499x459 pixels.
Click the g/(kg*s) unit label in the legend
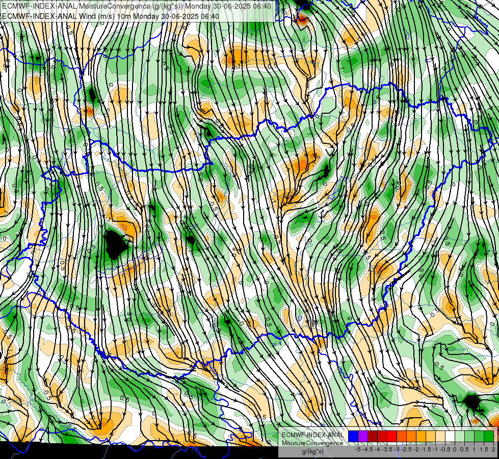pyautogui.click(x=312, y=451)
